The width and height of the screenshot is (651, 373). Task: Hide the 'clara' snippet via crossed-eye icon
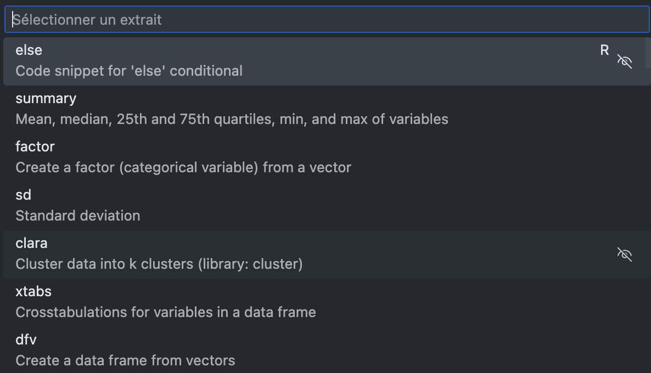[625, 254]
